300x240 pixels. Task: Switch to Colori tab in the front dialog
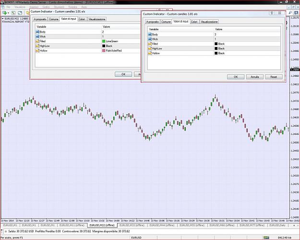[x=194, y=22]
